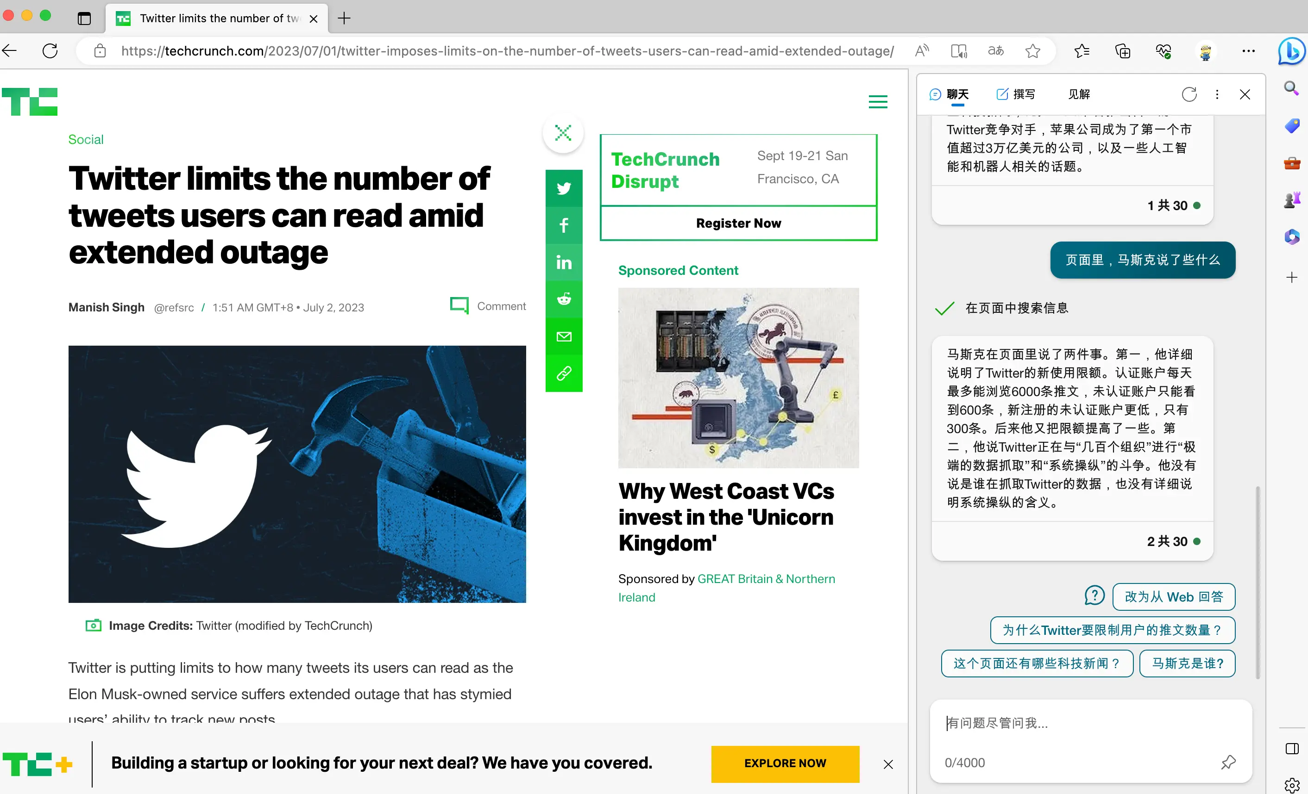
Task: Open Browser essentials heart icon
Action: [x=1163, y=51]
